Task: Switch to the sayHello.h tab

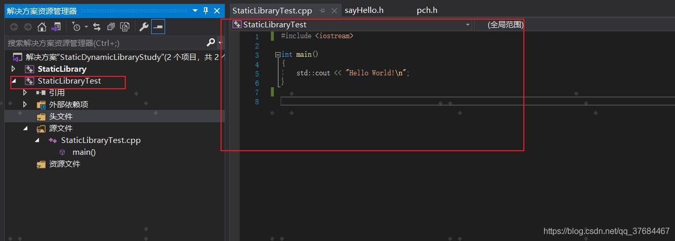Action: coord(364,10)
